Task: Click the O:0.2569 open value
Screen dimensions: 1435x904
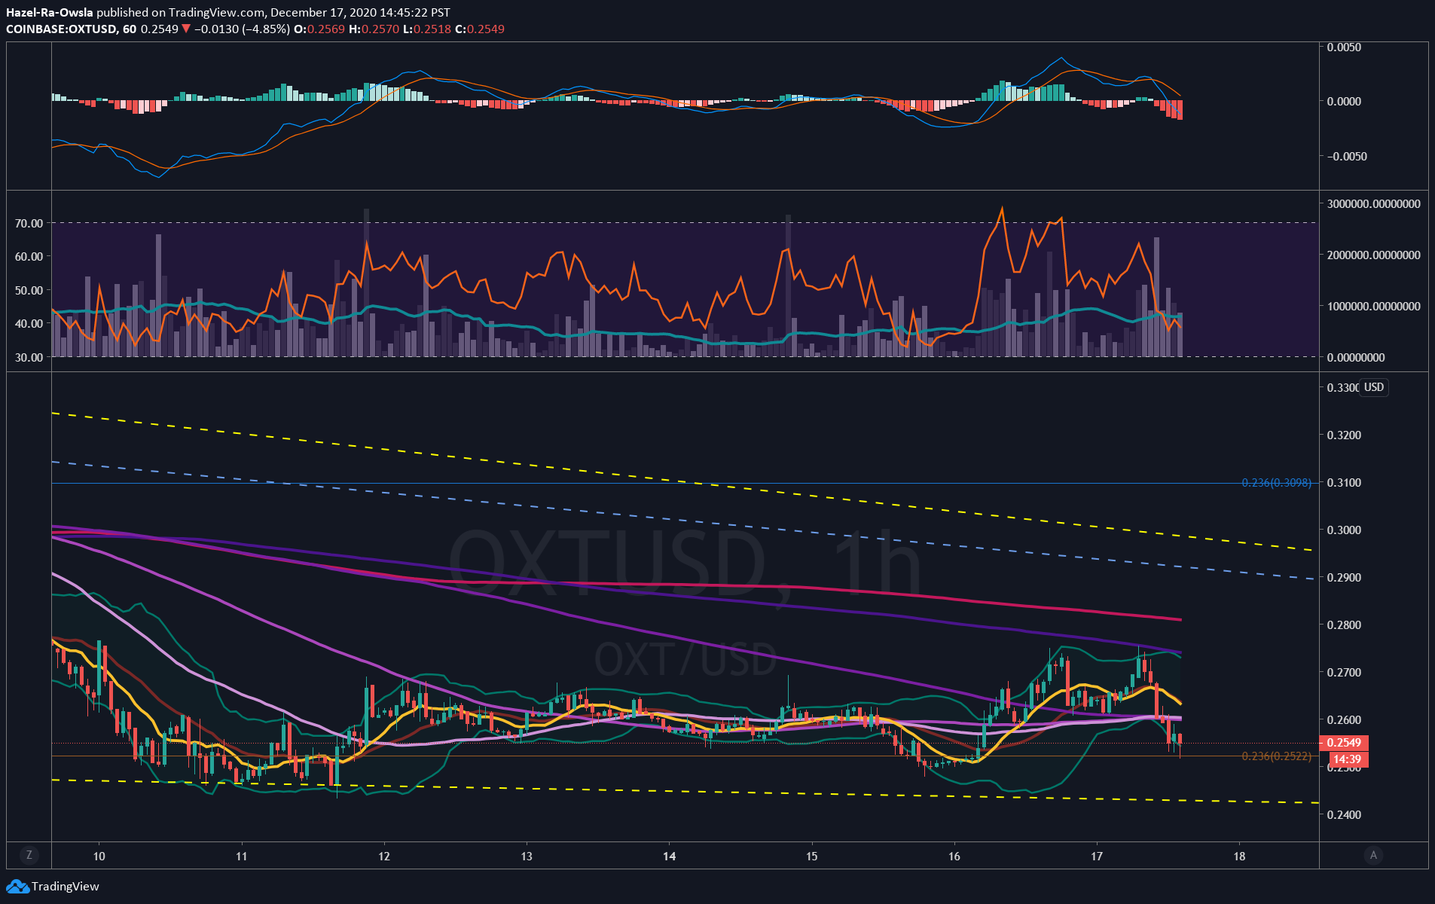Action: [319, 29]
